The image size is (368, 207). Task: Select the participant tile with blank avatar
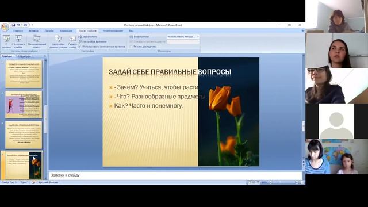click(337, 121)
